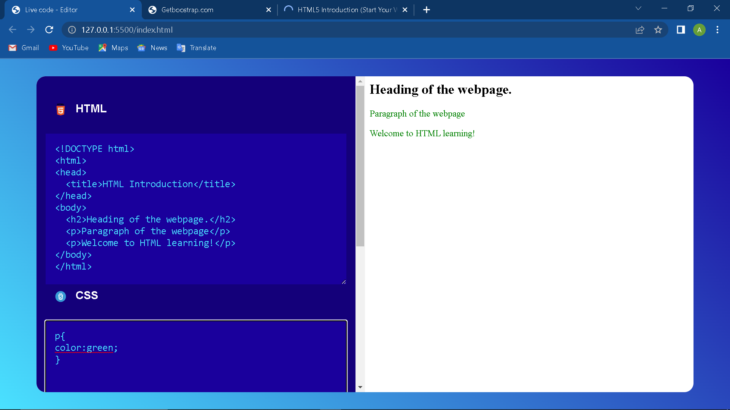This screenshot has height=410, width=730.
Task: Bookmark this page with the star icon
Action: 658,30
